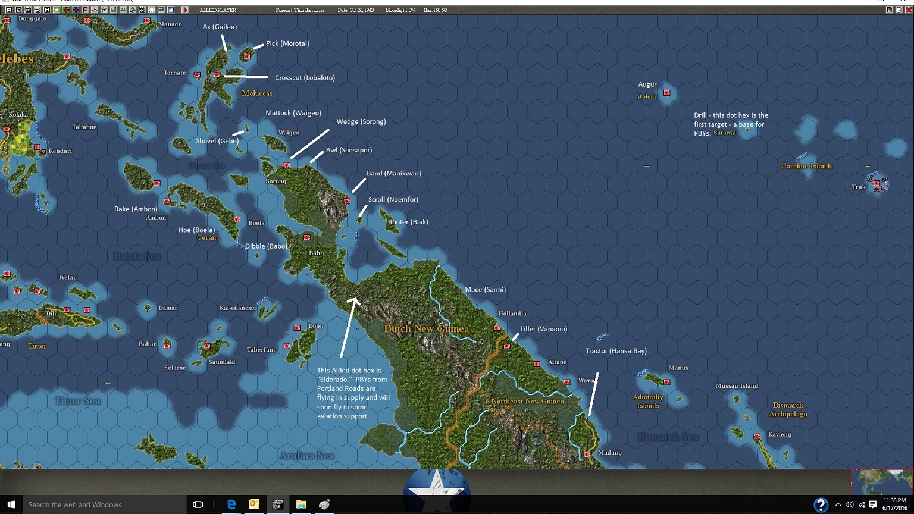The image size is (914, 514).
Task: Select the Babar base flag marker
Action: coord(167,346)
